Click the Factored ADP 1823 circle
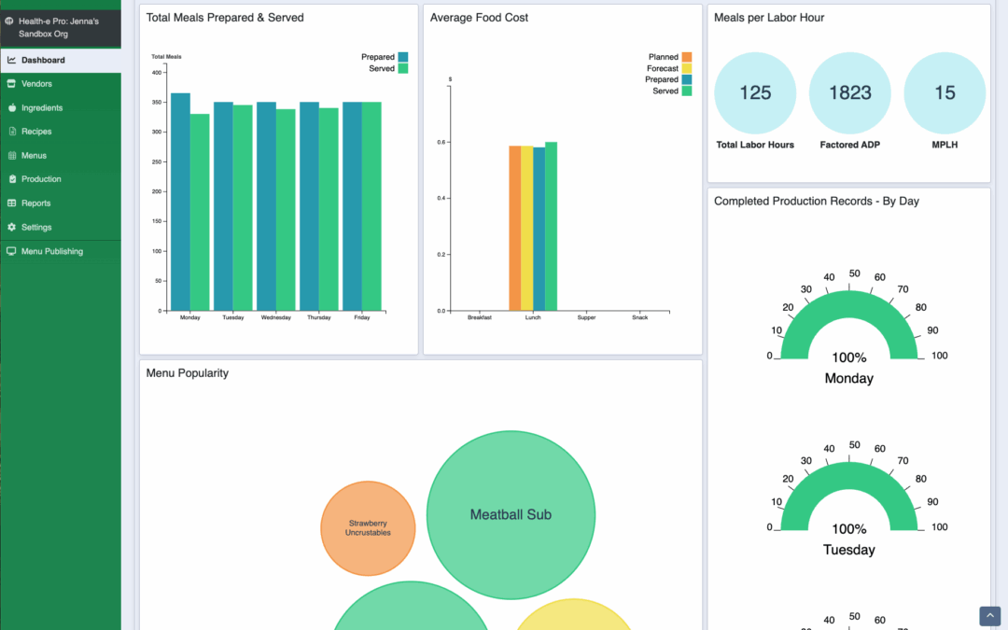1008x630 pixels. [x=850, y=93]
